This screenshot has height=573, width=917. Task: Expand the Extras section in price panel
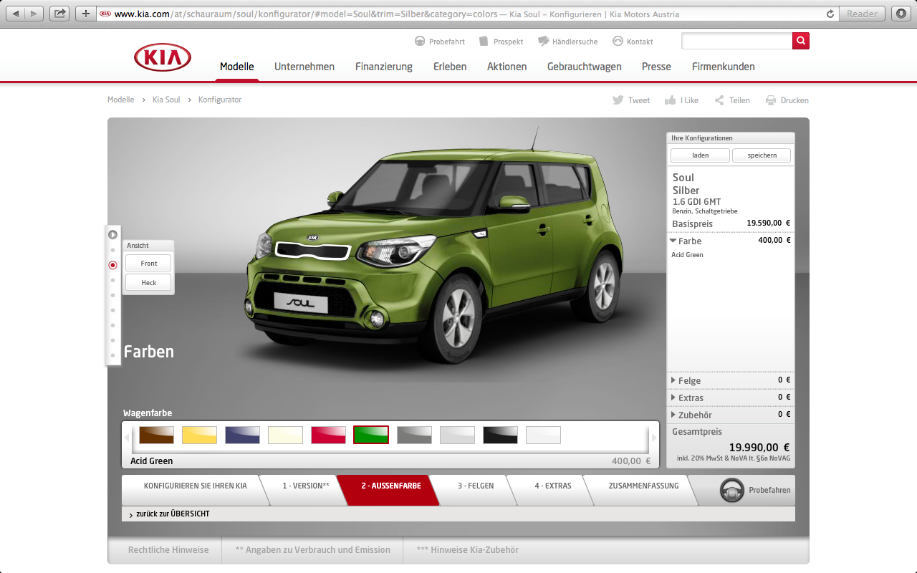pyautogui.click(x=673, y=398)
